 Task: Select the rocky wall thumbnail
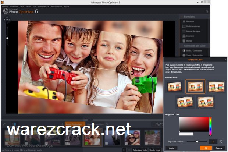[152, 137]
